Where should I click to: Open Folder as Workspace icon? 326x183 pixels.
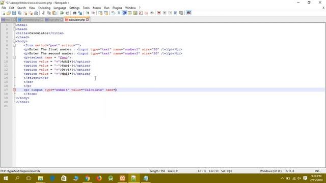tap(146, 13)
